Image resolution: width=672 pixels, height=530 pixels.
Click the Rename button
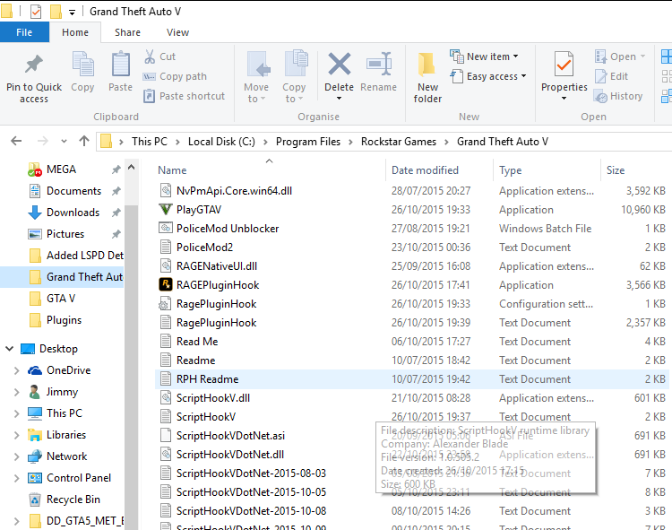[x=378, y=72]
